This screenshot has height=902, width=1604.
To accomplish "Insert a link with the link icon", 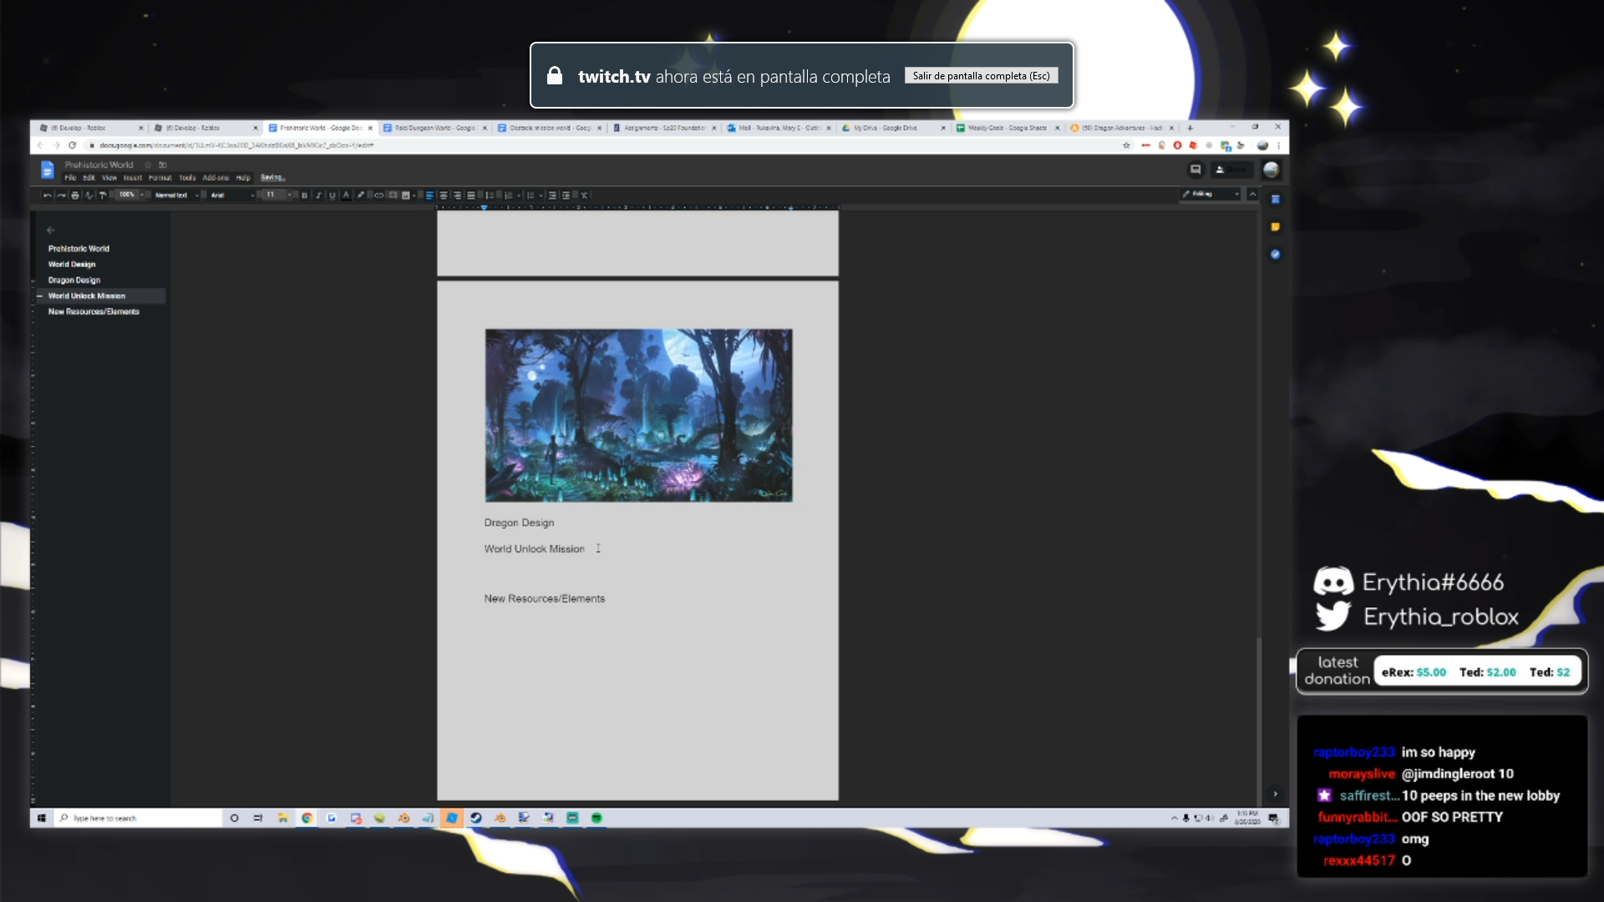I will pos(379,195).
